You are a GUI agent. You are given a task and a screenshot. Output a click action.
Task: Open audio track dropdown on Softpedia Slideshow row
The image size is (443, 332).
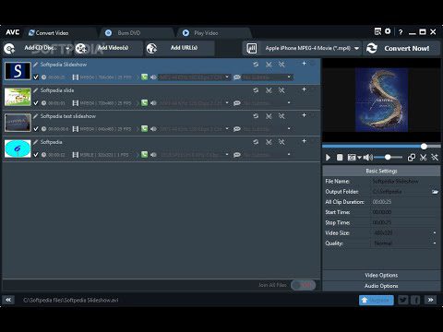[195, 77]
